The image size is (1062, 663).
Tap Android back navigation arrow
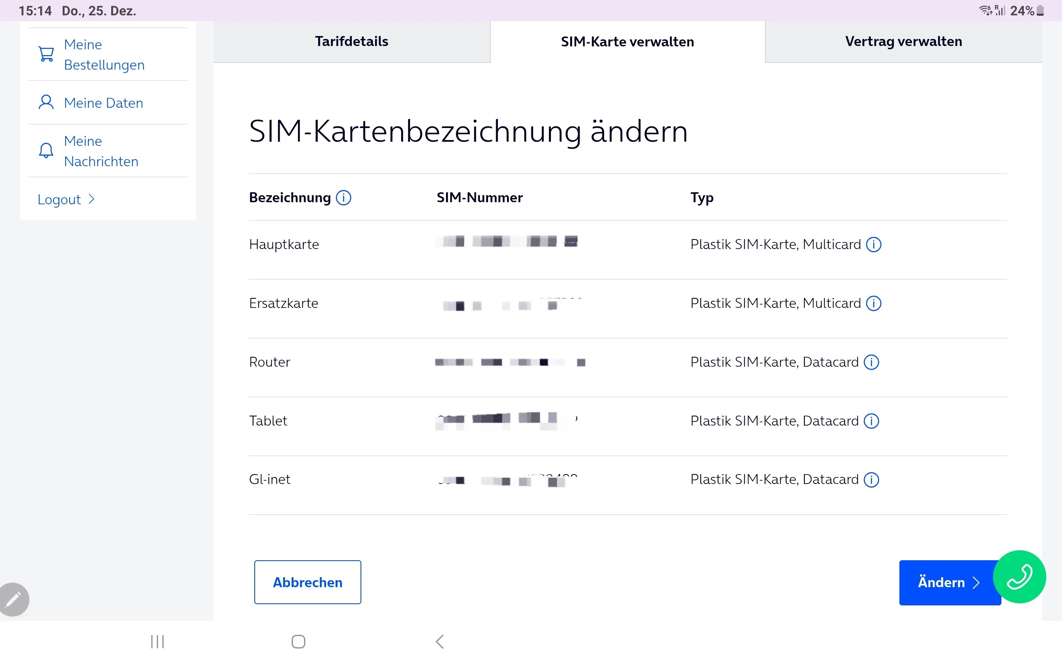click(x=440, y=641)
